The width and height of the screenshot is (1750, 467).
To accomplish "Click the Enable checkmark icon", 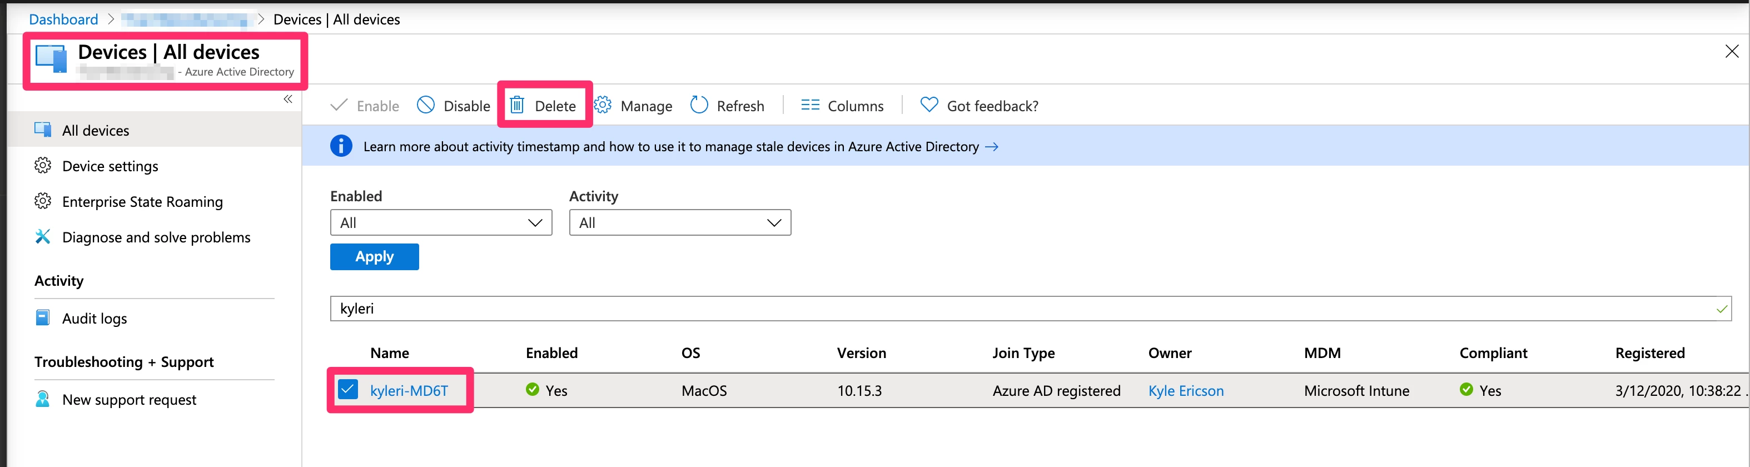I will tap(339, 105).
